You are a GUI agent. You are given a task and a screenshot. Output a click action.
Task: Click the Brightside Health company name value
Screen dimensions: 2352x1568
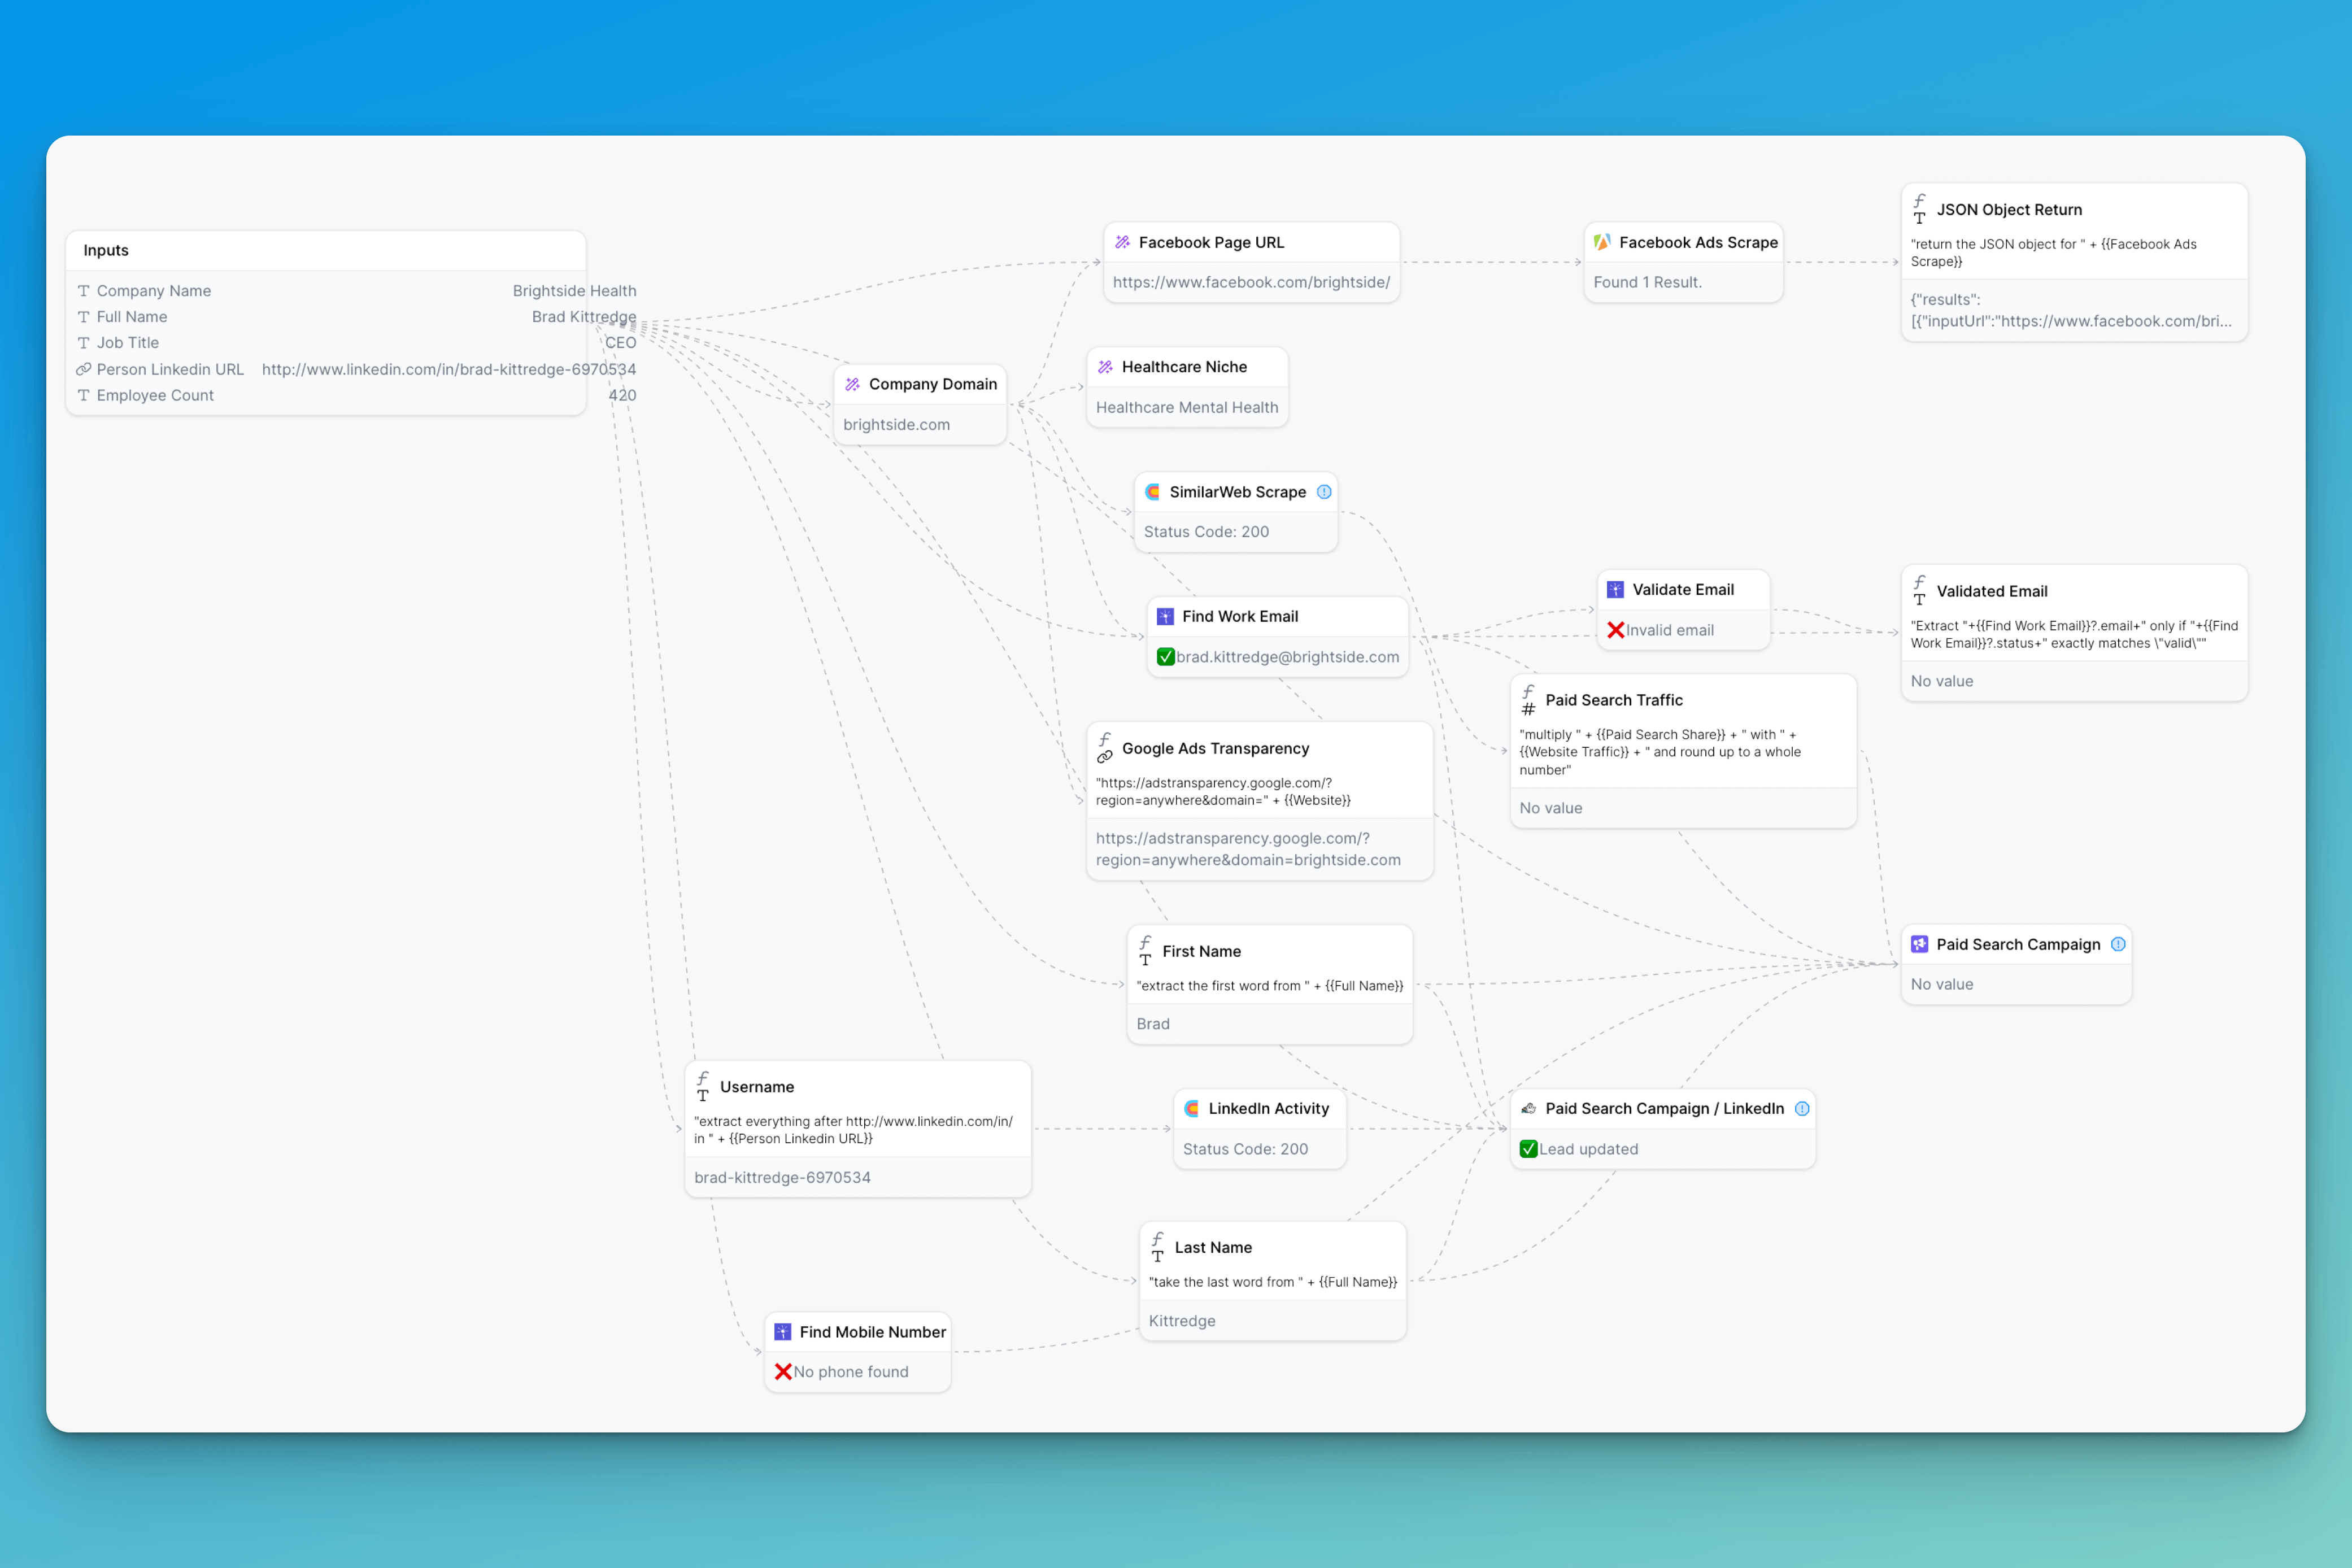(574, 291)
